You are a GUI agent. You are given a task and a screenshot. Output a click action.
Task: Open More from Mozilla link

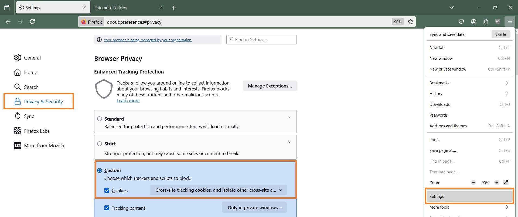point(39,145)
